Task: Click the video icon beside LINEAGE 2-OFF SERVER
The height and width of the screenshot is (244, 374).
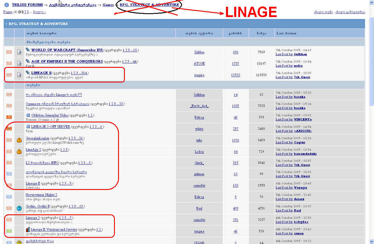Action: [28, 126]
